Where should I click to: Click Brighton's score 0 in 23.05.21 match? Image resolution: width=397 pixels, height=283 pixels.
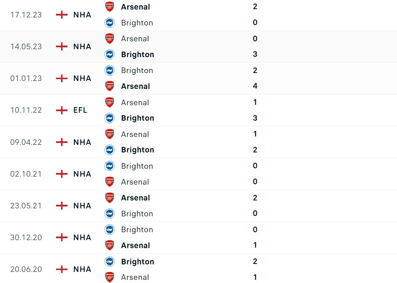pyautogui.click(x=255, y=214)
